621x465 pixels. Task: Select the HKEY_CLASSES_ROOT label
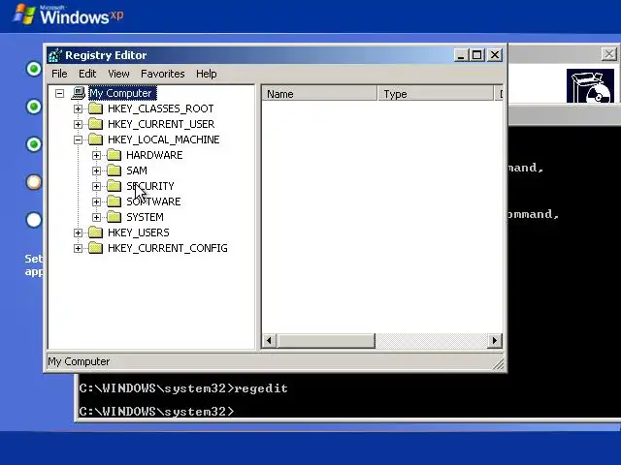tap(160, 108)
